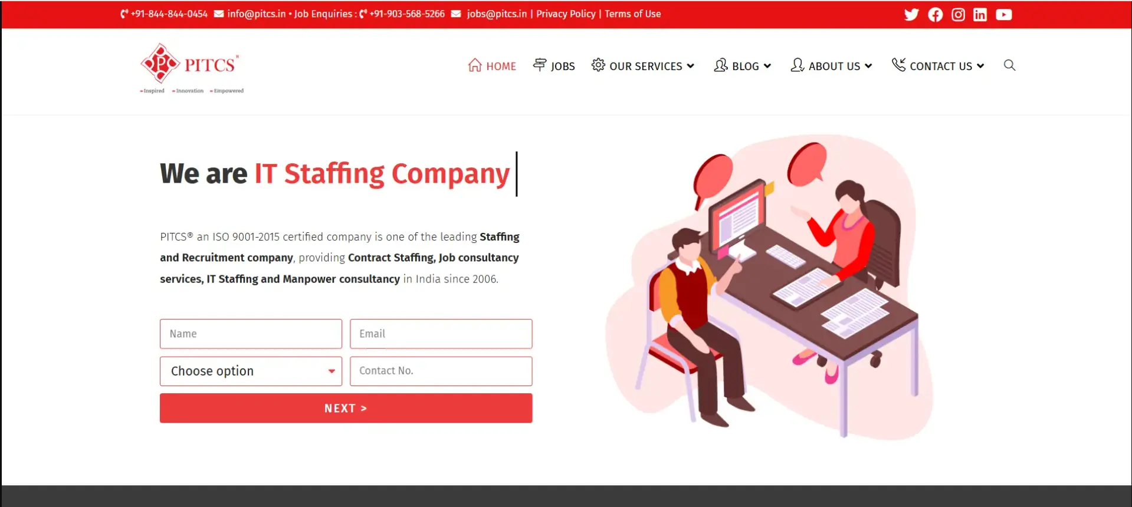Image resolution: width=1132 pixels, height=507 pixels.
Task: Open the Terms of Use link
Action: click(632, 14)
